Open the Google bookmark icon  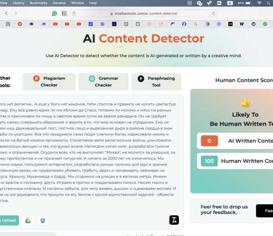[196, 24]
